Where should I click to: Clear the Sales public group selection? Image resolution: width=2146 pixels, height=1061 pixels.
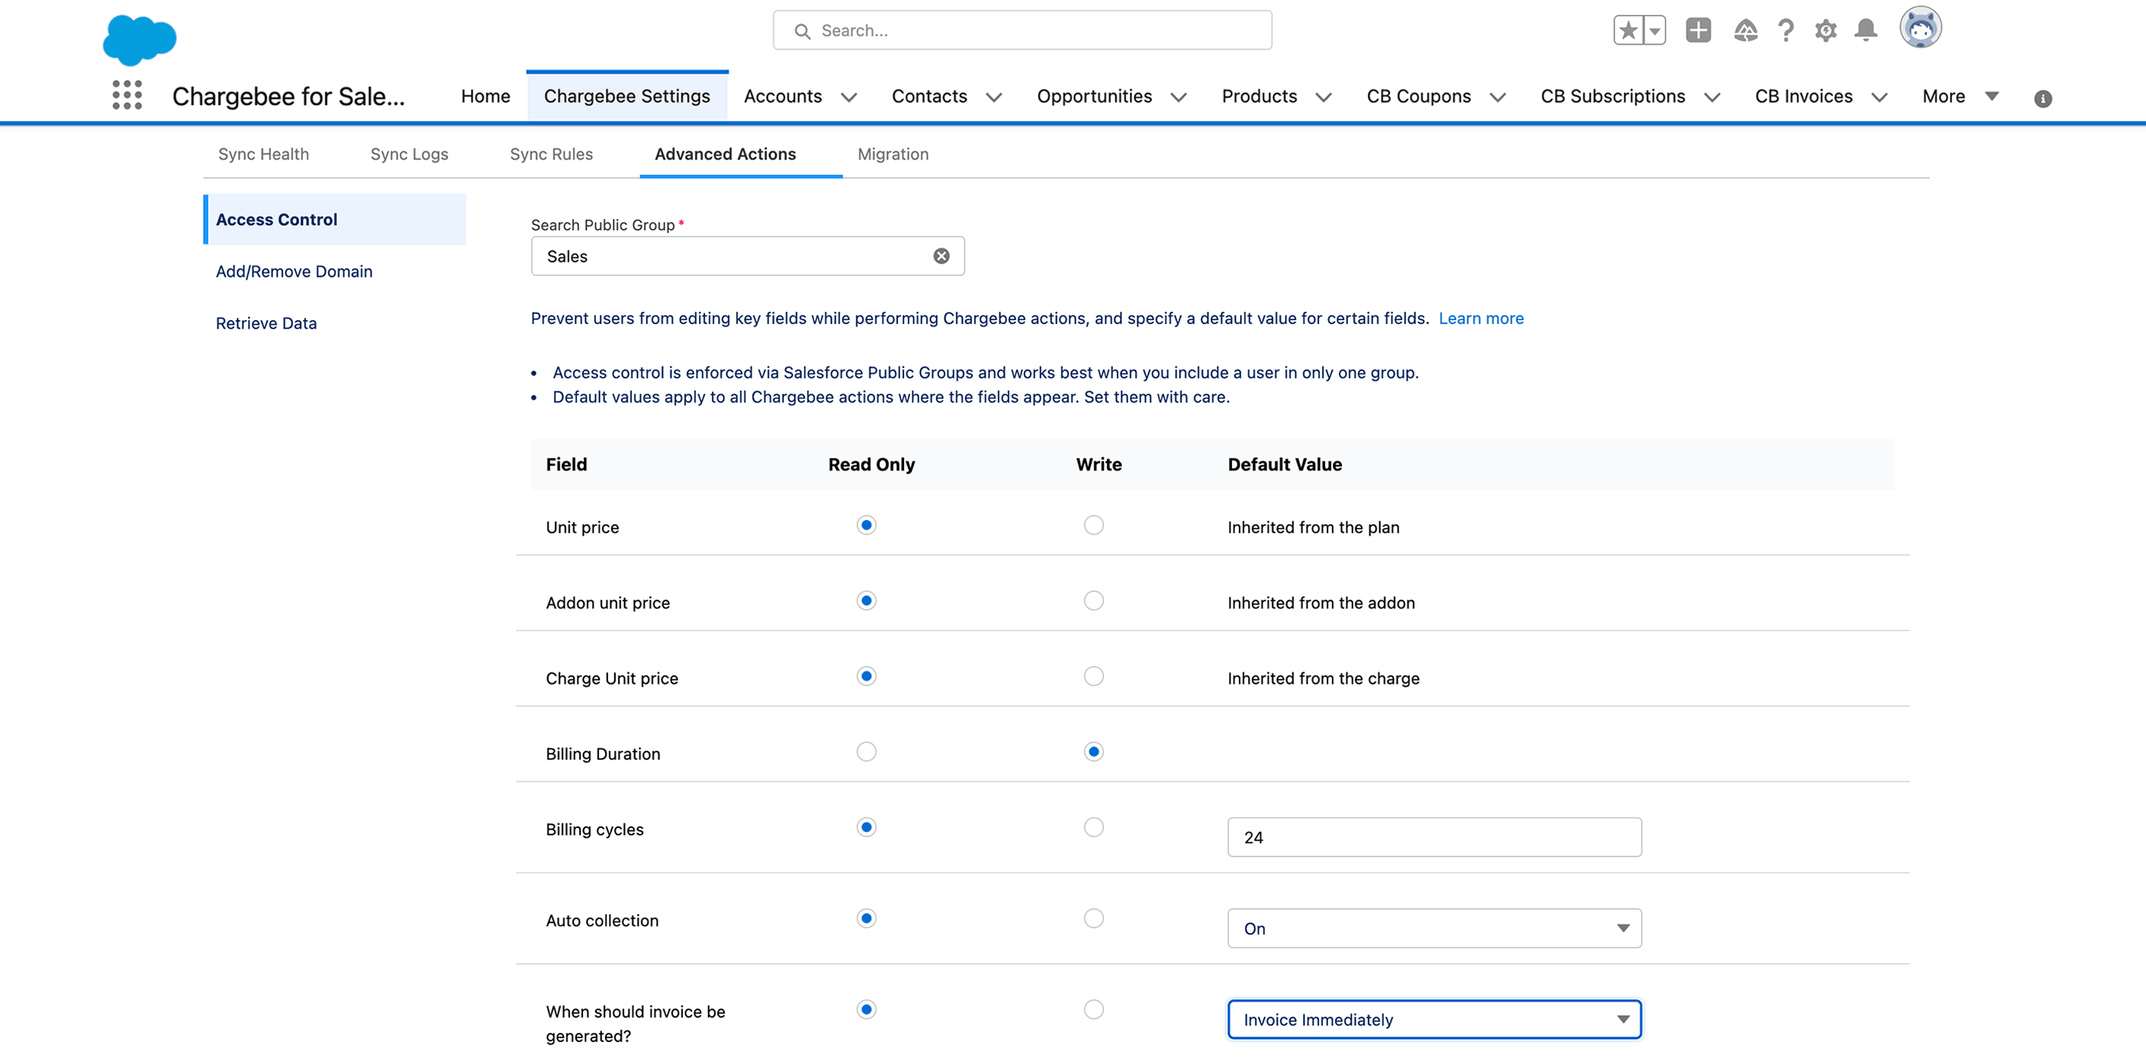click(x=941, y=256)
